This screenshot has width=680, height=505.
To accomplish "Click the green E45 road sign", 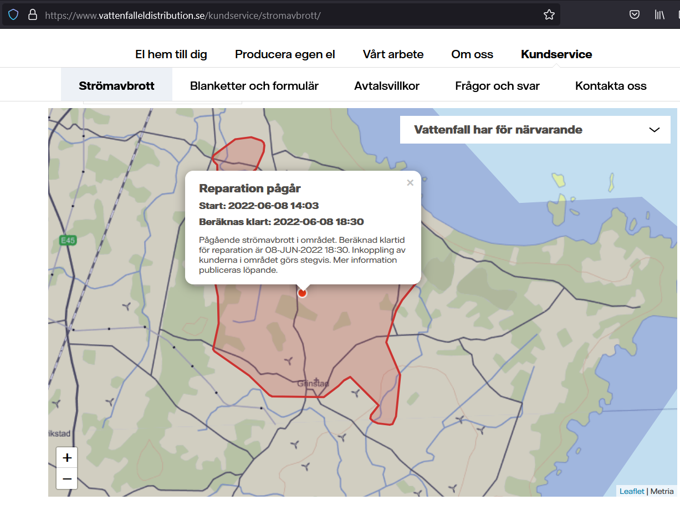I will point(68,240).
